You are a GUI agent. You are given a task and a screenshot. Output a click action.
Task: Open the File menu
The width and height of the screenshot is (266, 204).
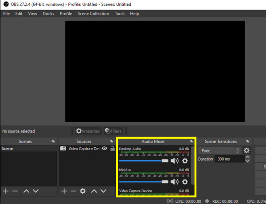point(7,14)
